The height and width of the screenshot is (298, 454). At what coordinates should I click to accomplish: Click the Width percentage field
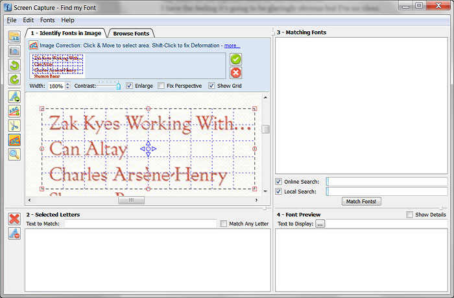[56, 86]
